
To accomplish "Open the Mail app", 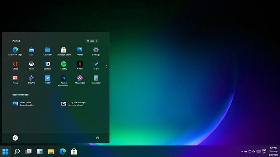I will pos(31,51).
